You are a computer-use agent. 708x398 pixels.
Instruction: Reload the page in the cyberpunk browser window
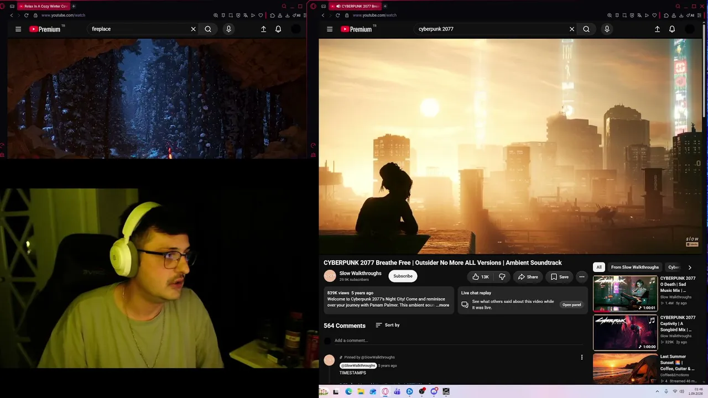coord(337,15)
